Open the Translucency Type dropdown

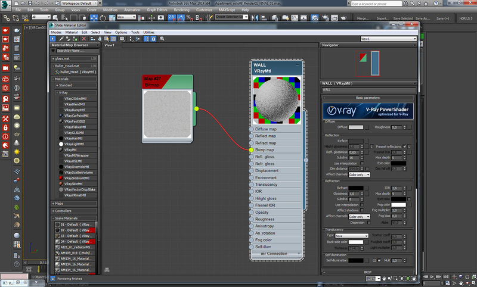click(x=352, y=236)
